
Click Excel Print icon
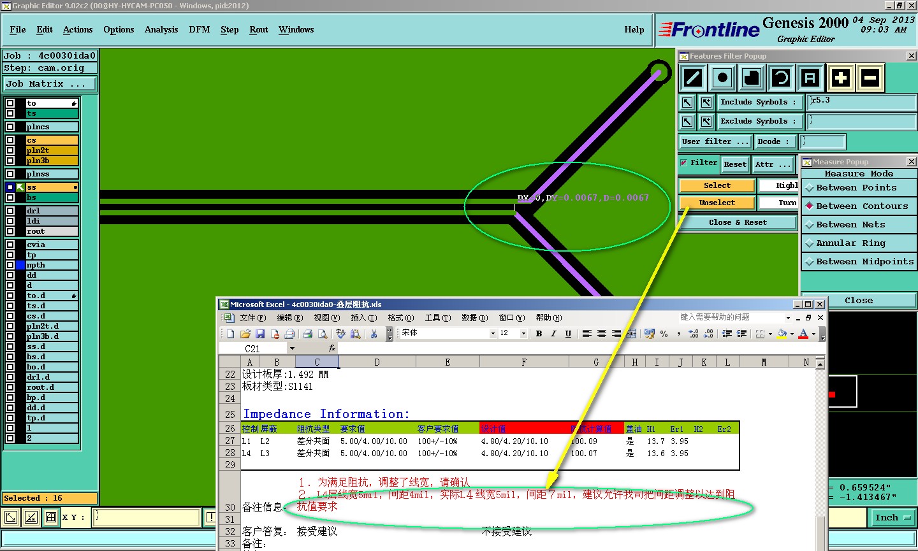tap(307, 334)
